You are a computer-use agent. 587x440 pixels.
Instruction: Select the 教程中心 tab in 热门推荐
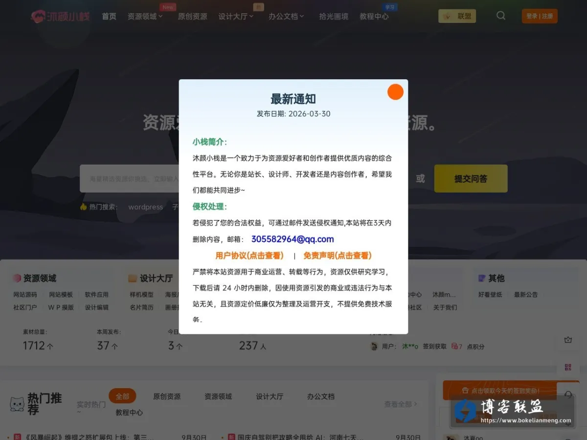pos(129,412)
